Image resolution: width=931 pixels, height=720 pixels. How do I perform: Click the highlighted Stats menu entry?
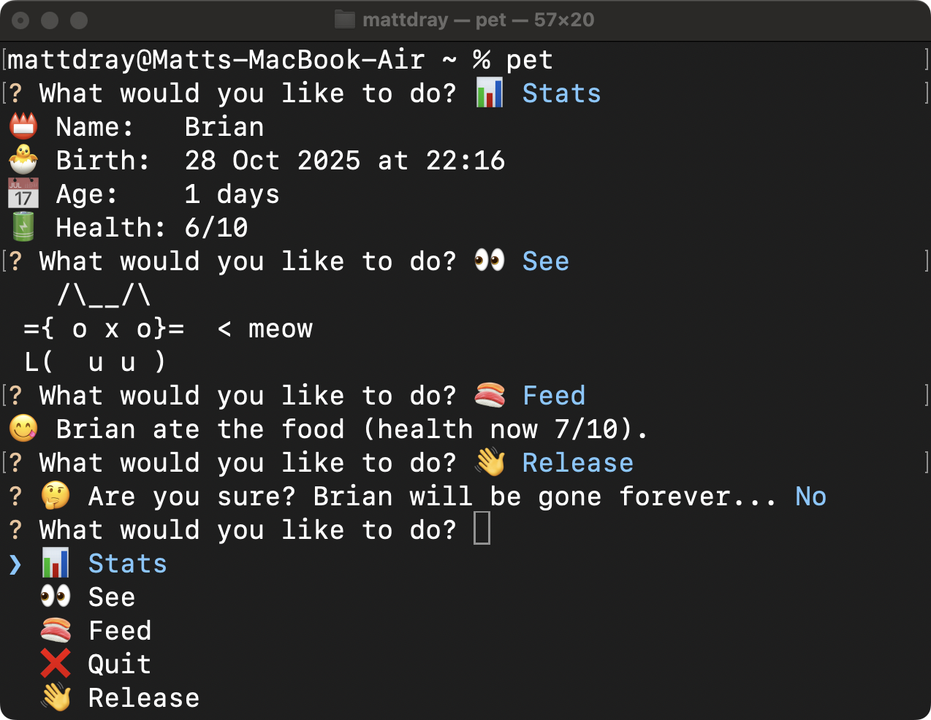pyautogui.click(x=127, y=563)
